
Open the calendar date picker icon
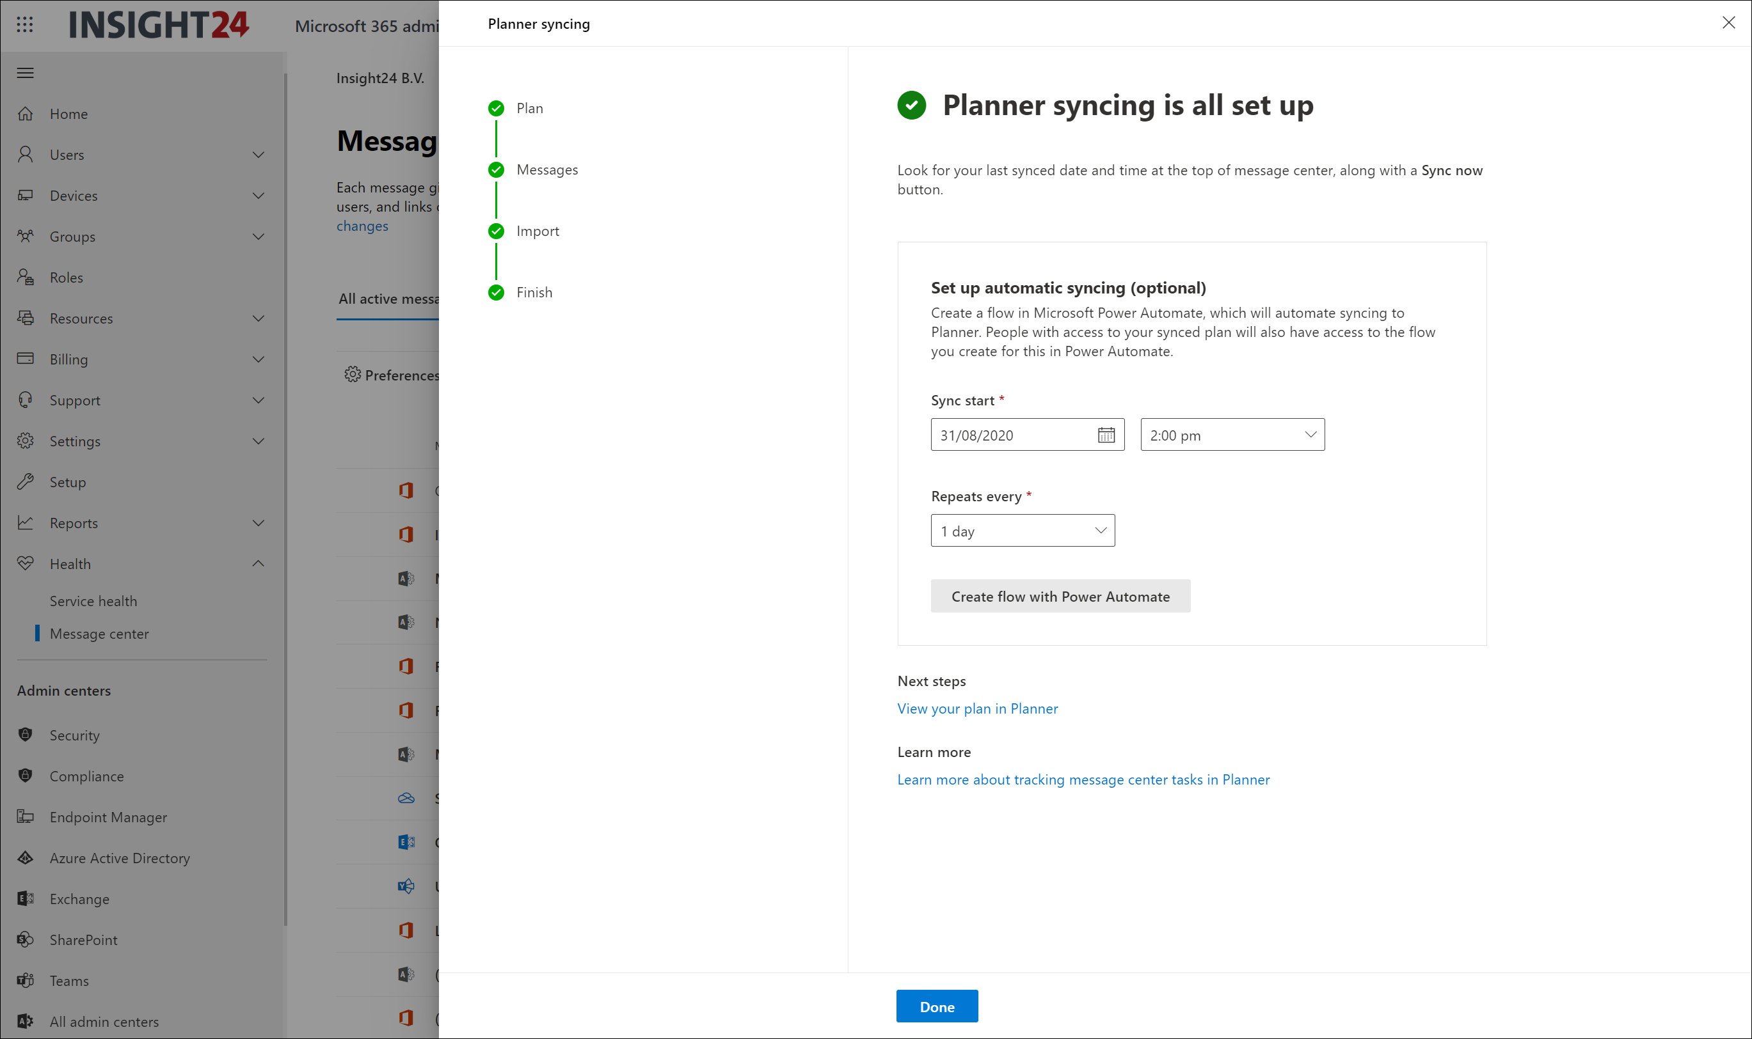[x=1106, y=435]
